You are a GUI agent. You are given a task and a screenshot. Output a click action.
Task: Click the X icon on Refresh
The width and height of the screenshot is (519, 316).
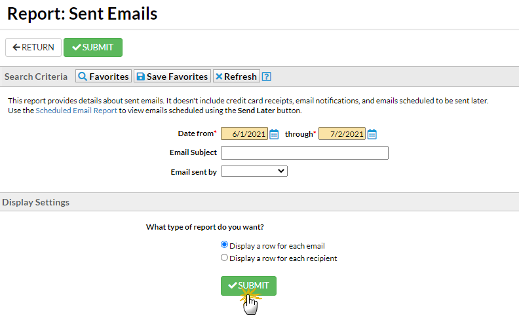219,77
